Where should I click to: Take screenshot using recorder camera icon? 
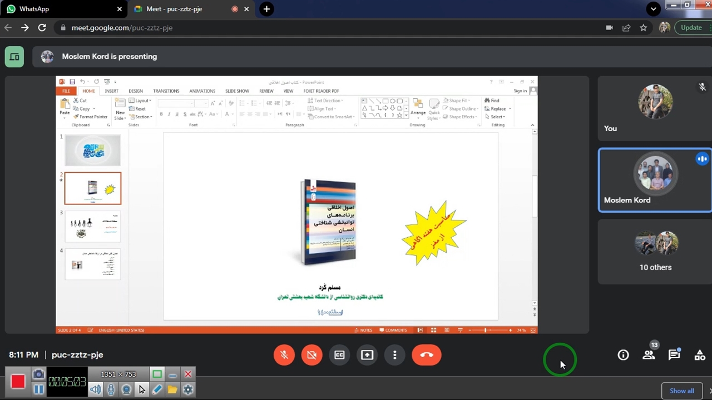coord(38,374)
